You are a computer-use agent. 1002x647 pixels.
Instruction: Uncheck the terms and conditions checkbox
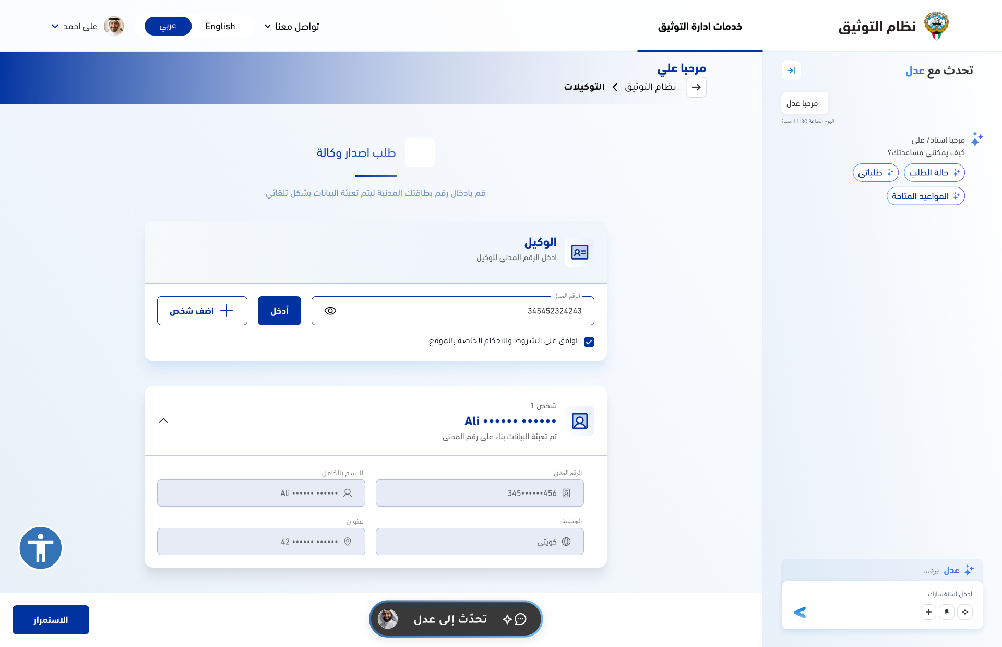589,342
